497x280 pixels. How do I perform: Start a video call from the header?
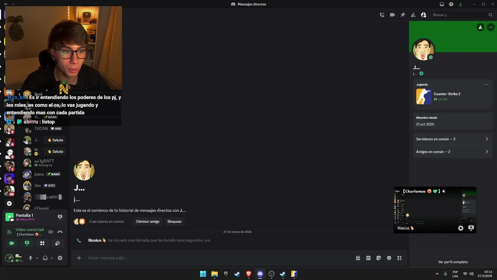392,15
